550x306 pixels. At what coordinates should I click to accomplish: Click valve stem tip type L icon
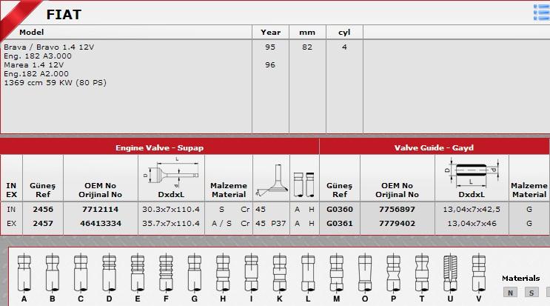[x=308, y=273]
